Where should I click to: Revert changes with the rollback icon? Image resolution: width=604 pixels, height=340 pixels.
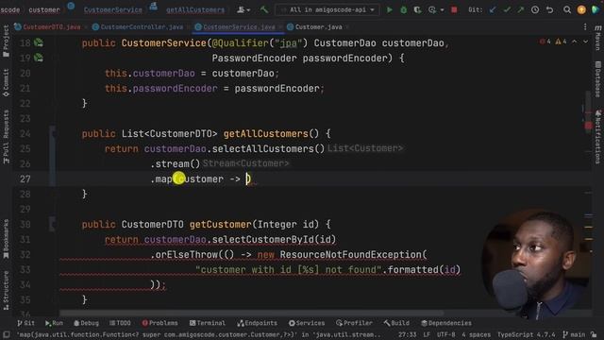[549, 9]
